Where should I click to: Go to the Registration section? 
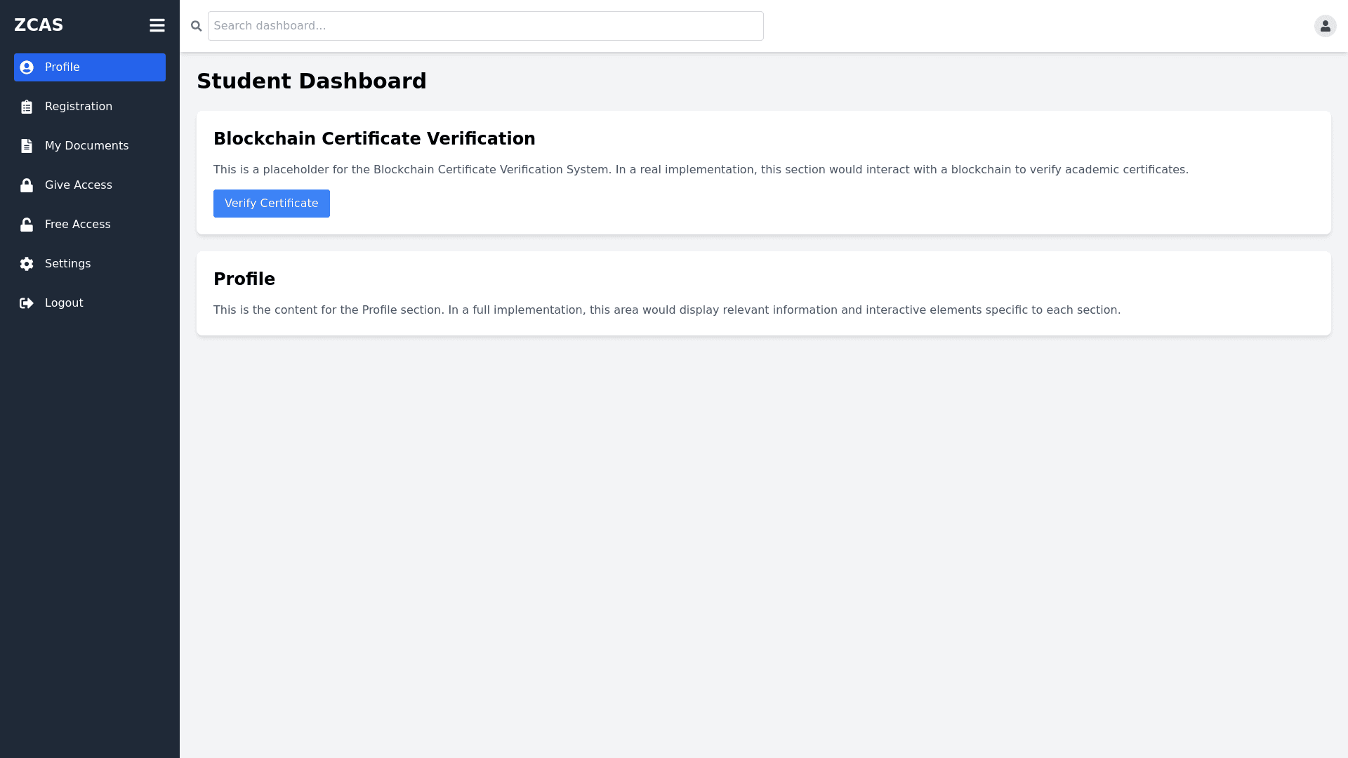79,107
